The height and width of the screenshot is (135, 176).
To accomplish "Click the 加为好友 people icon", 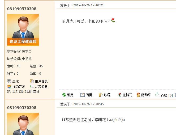I will pos(9,86).
